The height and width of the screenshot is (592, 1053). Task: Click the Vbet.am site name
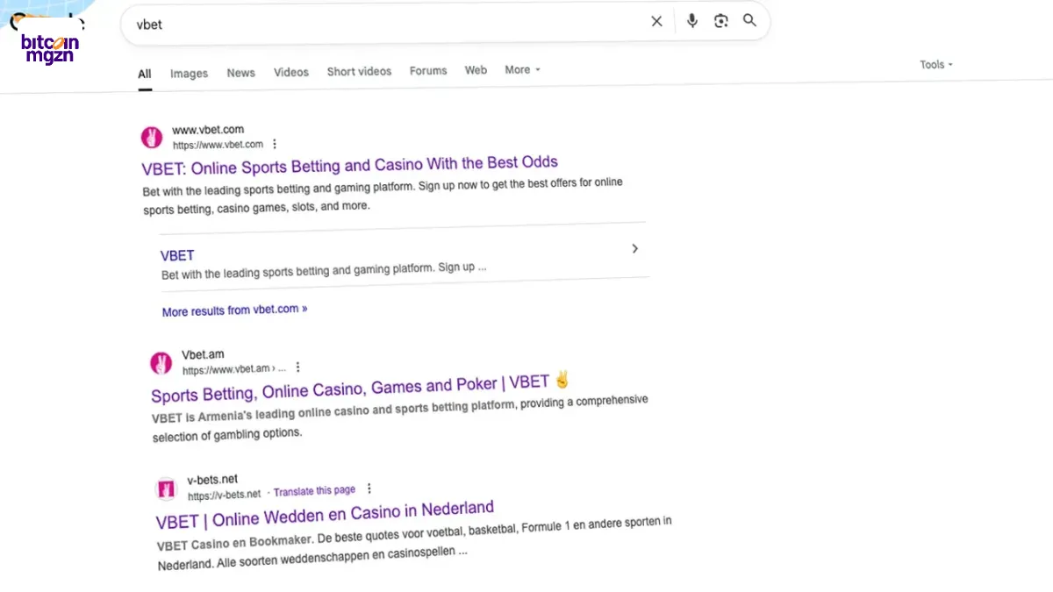point(203,354)
